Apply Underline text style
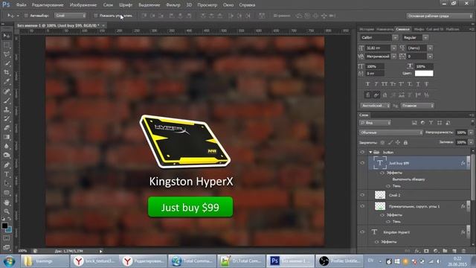Screen dimensions: 476x268 [x=418, y=84]
